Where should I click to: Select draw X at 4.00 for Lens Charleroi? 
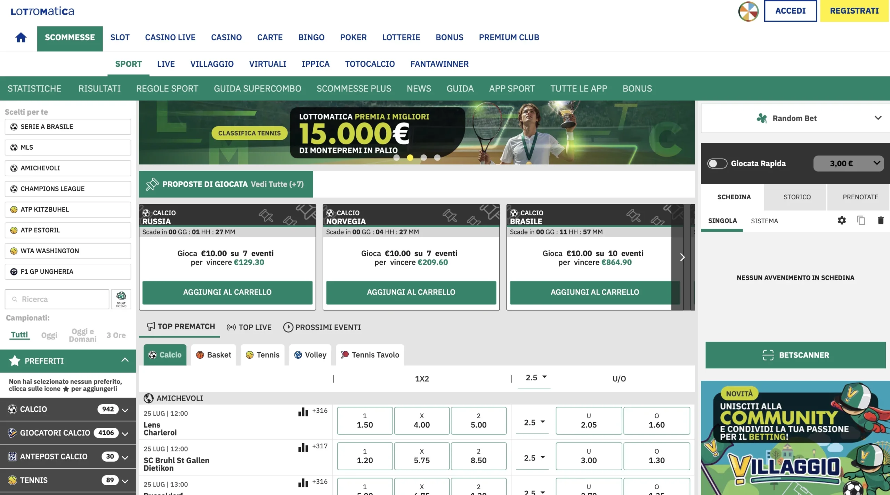tap(422, 421)
